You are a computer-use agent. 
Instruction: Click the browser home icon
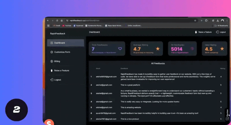[62, 21]
